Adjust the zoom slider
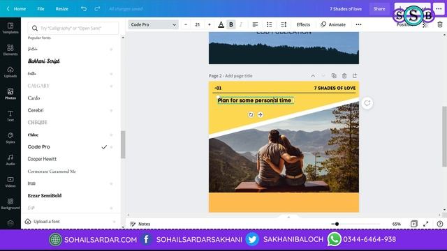The width and height of the screenshot is (447, 251). click(337, 224)
